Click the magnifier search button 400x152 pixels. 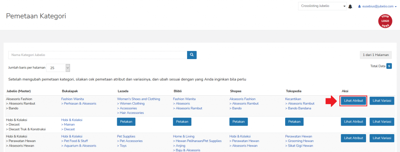click(192, 55)
